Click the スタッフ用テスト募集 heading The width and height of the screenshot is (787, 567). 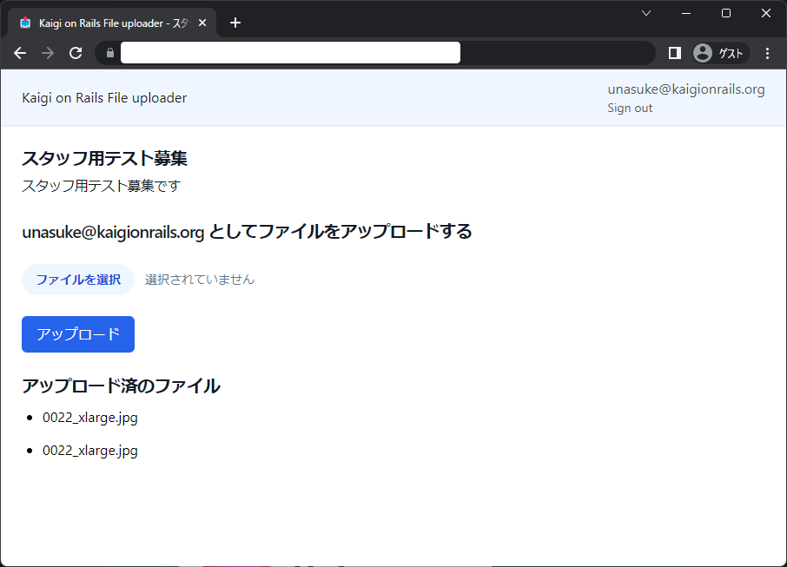click(x=104, y=159)
